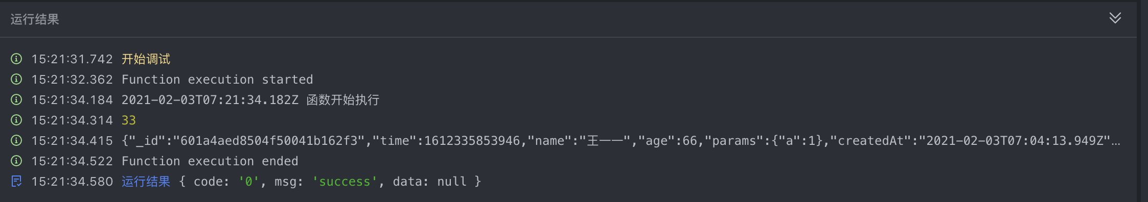The width and height of the screenshot is (1148, 202).
Task: Click the green 'success' value
Action: pos(345,182)
